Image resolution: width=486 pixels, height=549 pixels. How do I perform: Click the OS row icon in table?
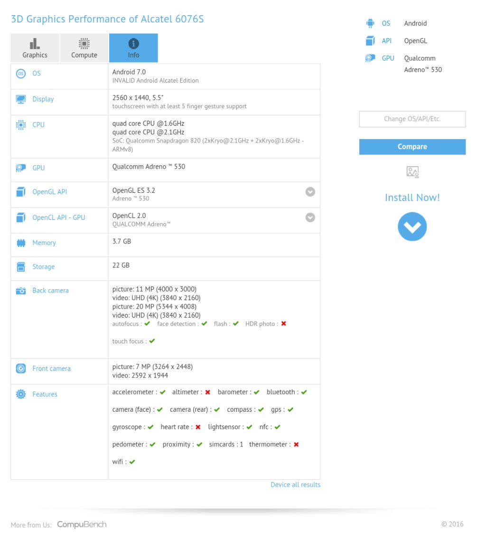pos(21,74)
